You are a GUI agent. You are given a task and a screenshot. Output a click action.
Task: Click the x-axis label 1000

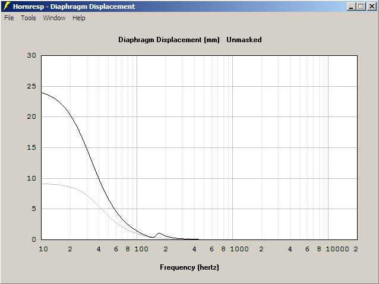(239, 249)
